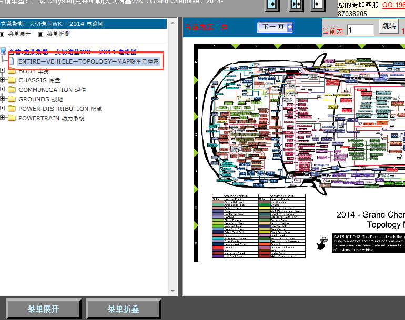Click the document icon beside ENTIRE-VEHICLE-TOPOLOGY-MAP
The width and height of the screenshot is (405, 320).
[x=12, y=61]
